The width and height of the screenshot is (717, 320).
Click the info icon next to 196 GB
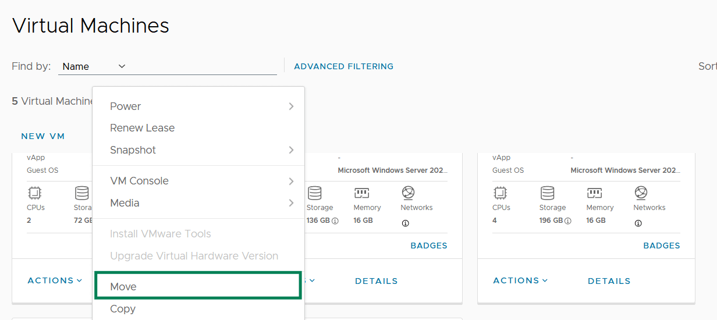[568, 221]
